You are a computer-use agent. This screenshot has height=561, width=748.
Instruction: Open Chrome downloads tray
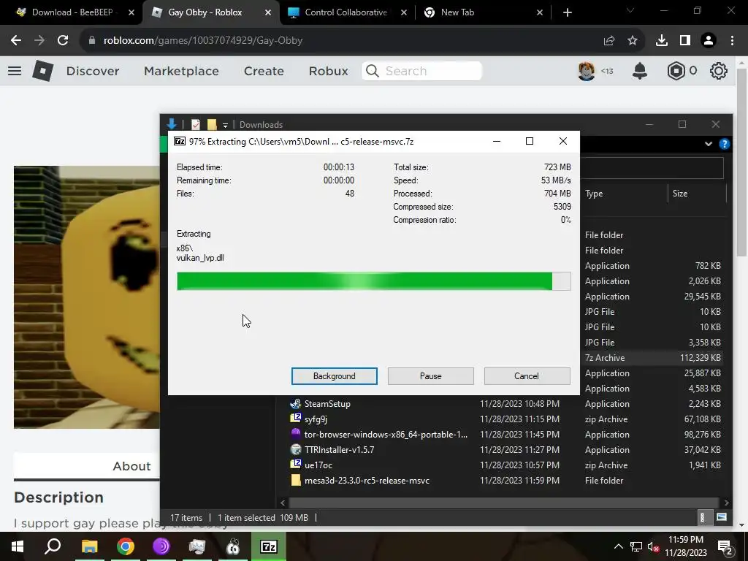pyautogui.click(x=662, y=41)
